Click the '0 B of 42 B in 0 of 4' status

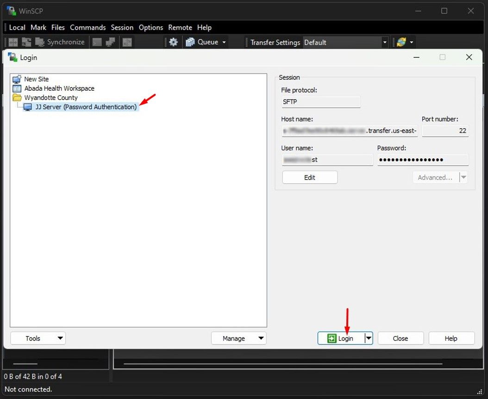(33, 377)
